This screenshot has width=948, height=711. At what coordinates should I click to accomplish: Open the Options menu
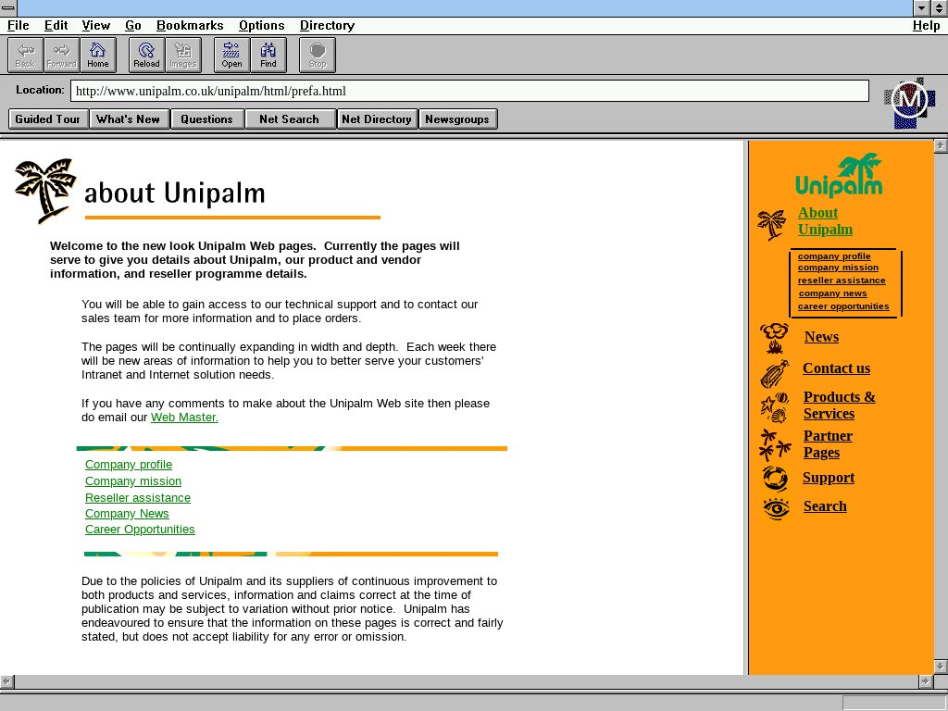pyautogui.click(x=261, y=26)
